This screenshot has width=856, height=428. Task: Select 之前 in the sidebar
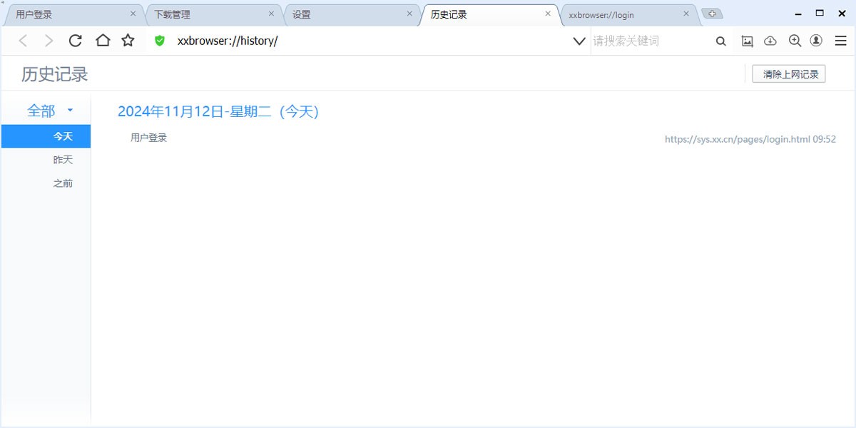(46, 183)
